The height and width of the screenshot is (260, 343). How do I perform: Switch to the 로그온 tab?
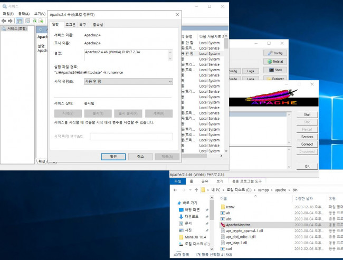click(x=70, y=25)
